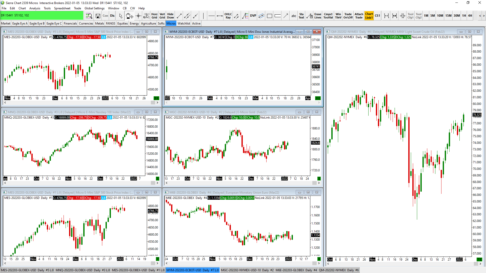486x273 pixels.
Task: Toggle the Chart Link1 button
Action: [x=369, y=16]
